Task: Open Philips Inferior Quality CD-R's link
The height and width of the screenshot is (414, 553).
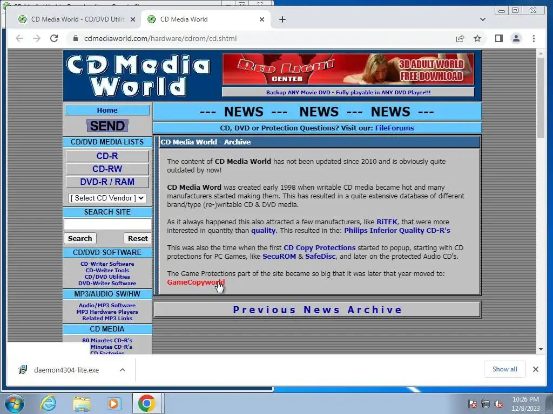Action: (397, 231)
